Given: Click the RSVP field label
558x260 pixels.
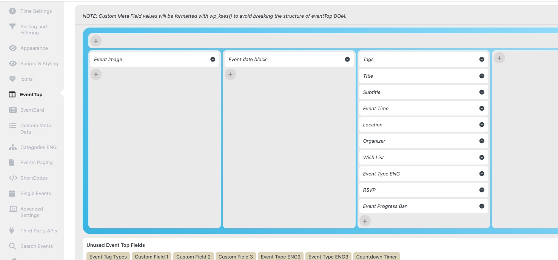Looking at the screenshot, I should point(369,190).
